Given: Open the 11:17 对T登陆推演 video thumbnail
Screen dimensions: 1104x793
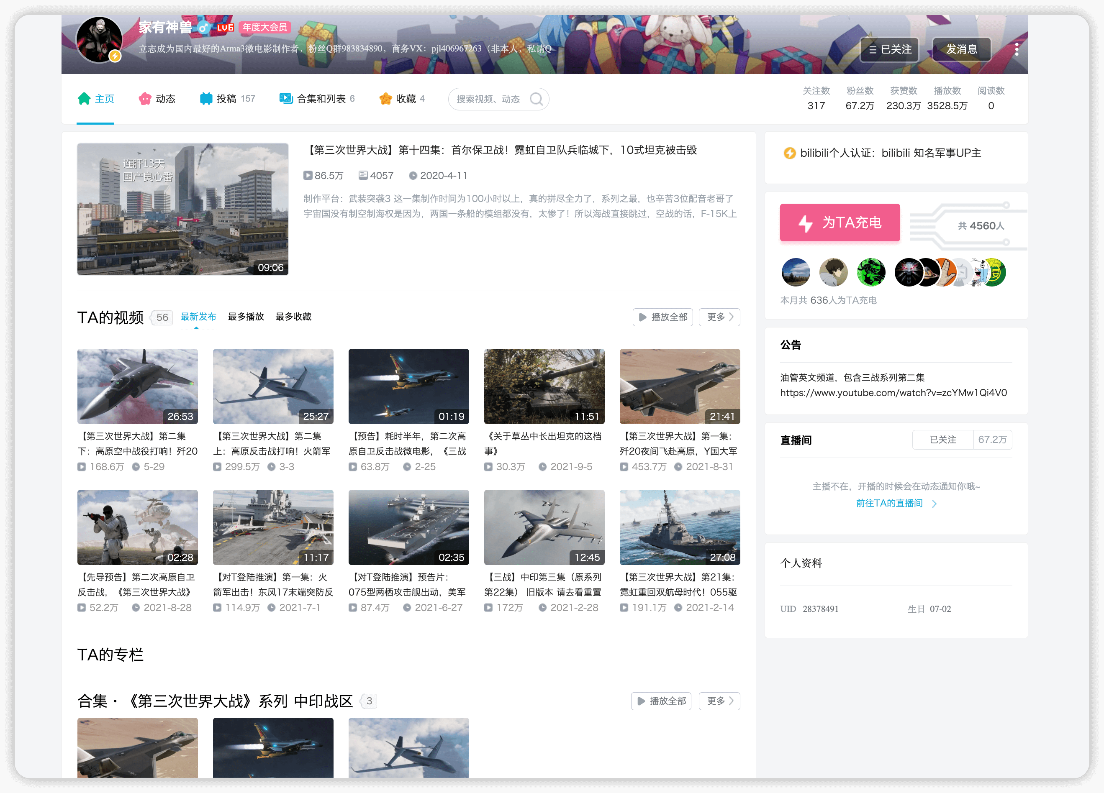Looking at the screenshot, I should pyautogui.click(x=273, y=527).
